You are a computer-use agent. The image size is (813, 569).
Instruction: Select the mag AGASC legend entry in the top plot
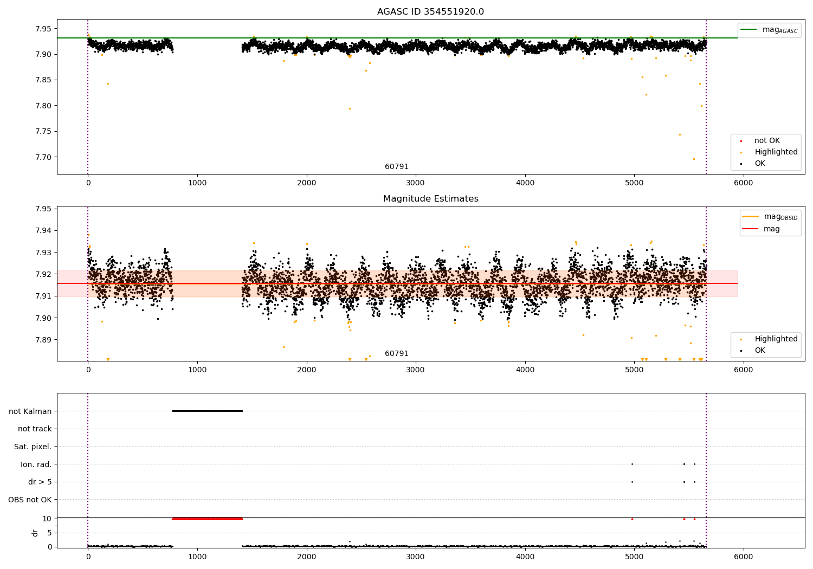(x=770, y=30)
